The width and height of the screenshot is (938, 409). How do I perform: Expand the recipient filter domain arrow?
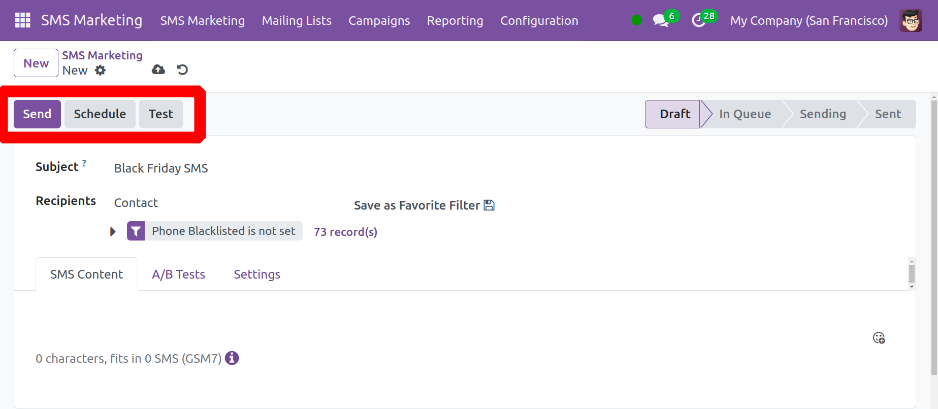113,232
